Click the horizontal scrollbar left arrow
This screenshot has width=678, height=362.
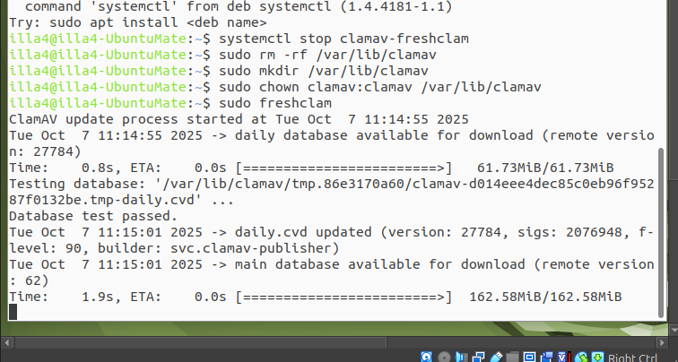[5, 341]
